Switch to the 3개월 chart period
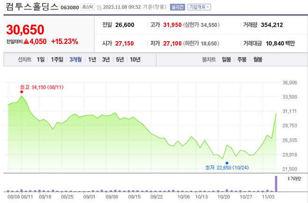 [75, 59]
